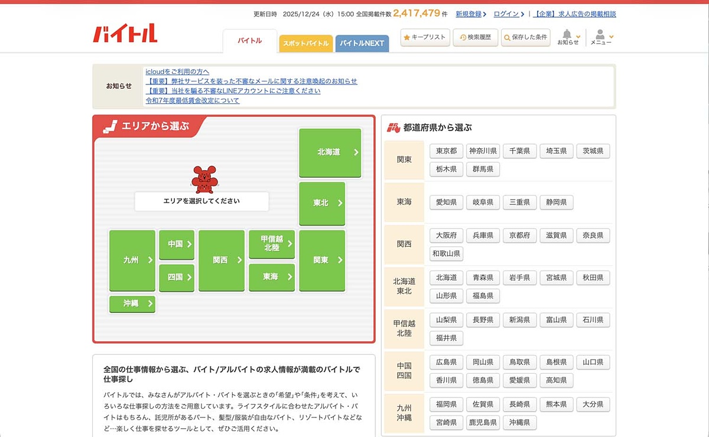The image size is (709, 437).
Task: Choose 福岡県 prefecture button
Action: pyautogui.click(x=446, y=405)
